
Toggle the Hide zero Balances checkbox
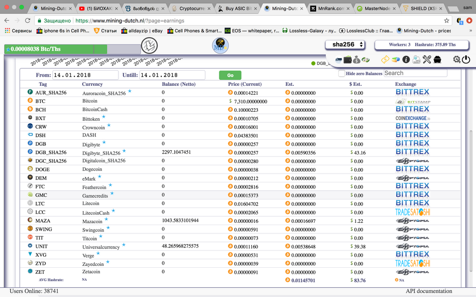pos(342,73)
